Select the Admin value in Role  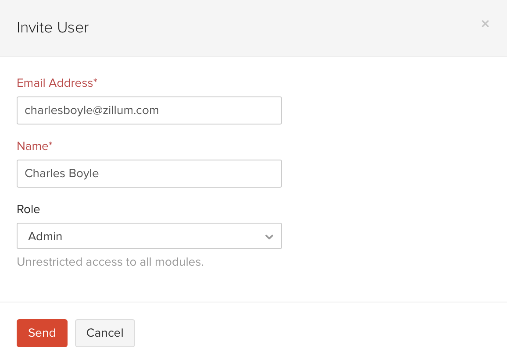(x=45, y=236)
